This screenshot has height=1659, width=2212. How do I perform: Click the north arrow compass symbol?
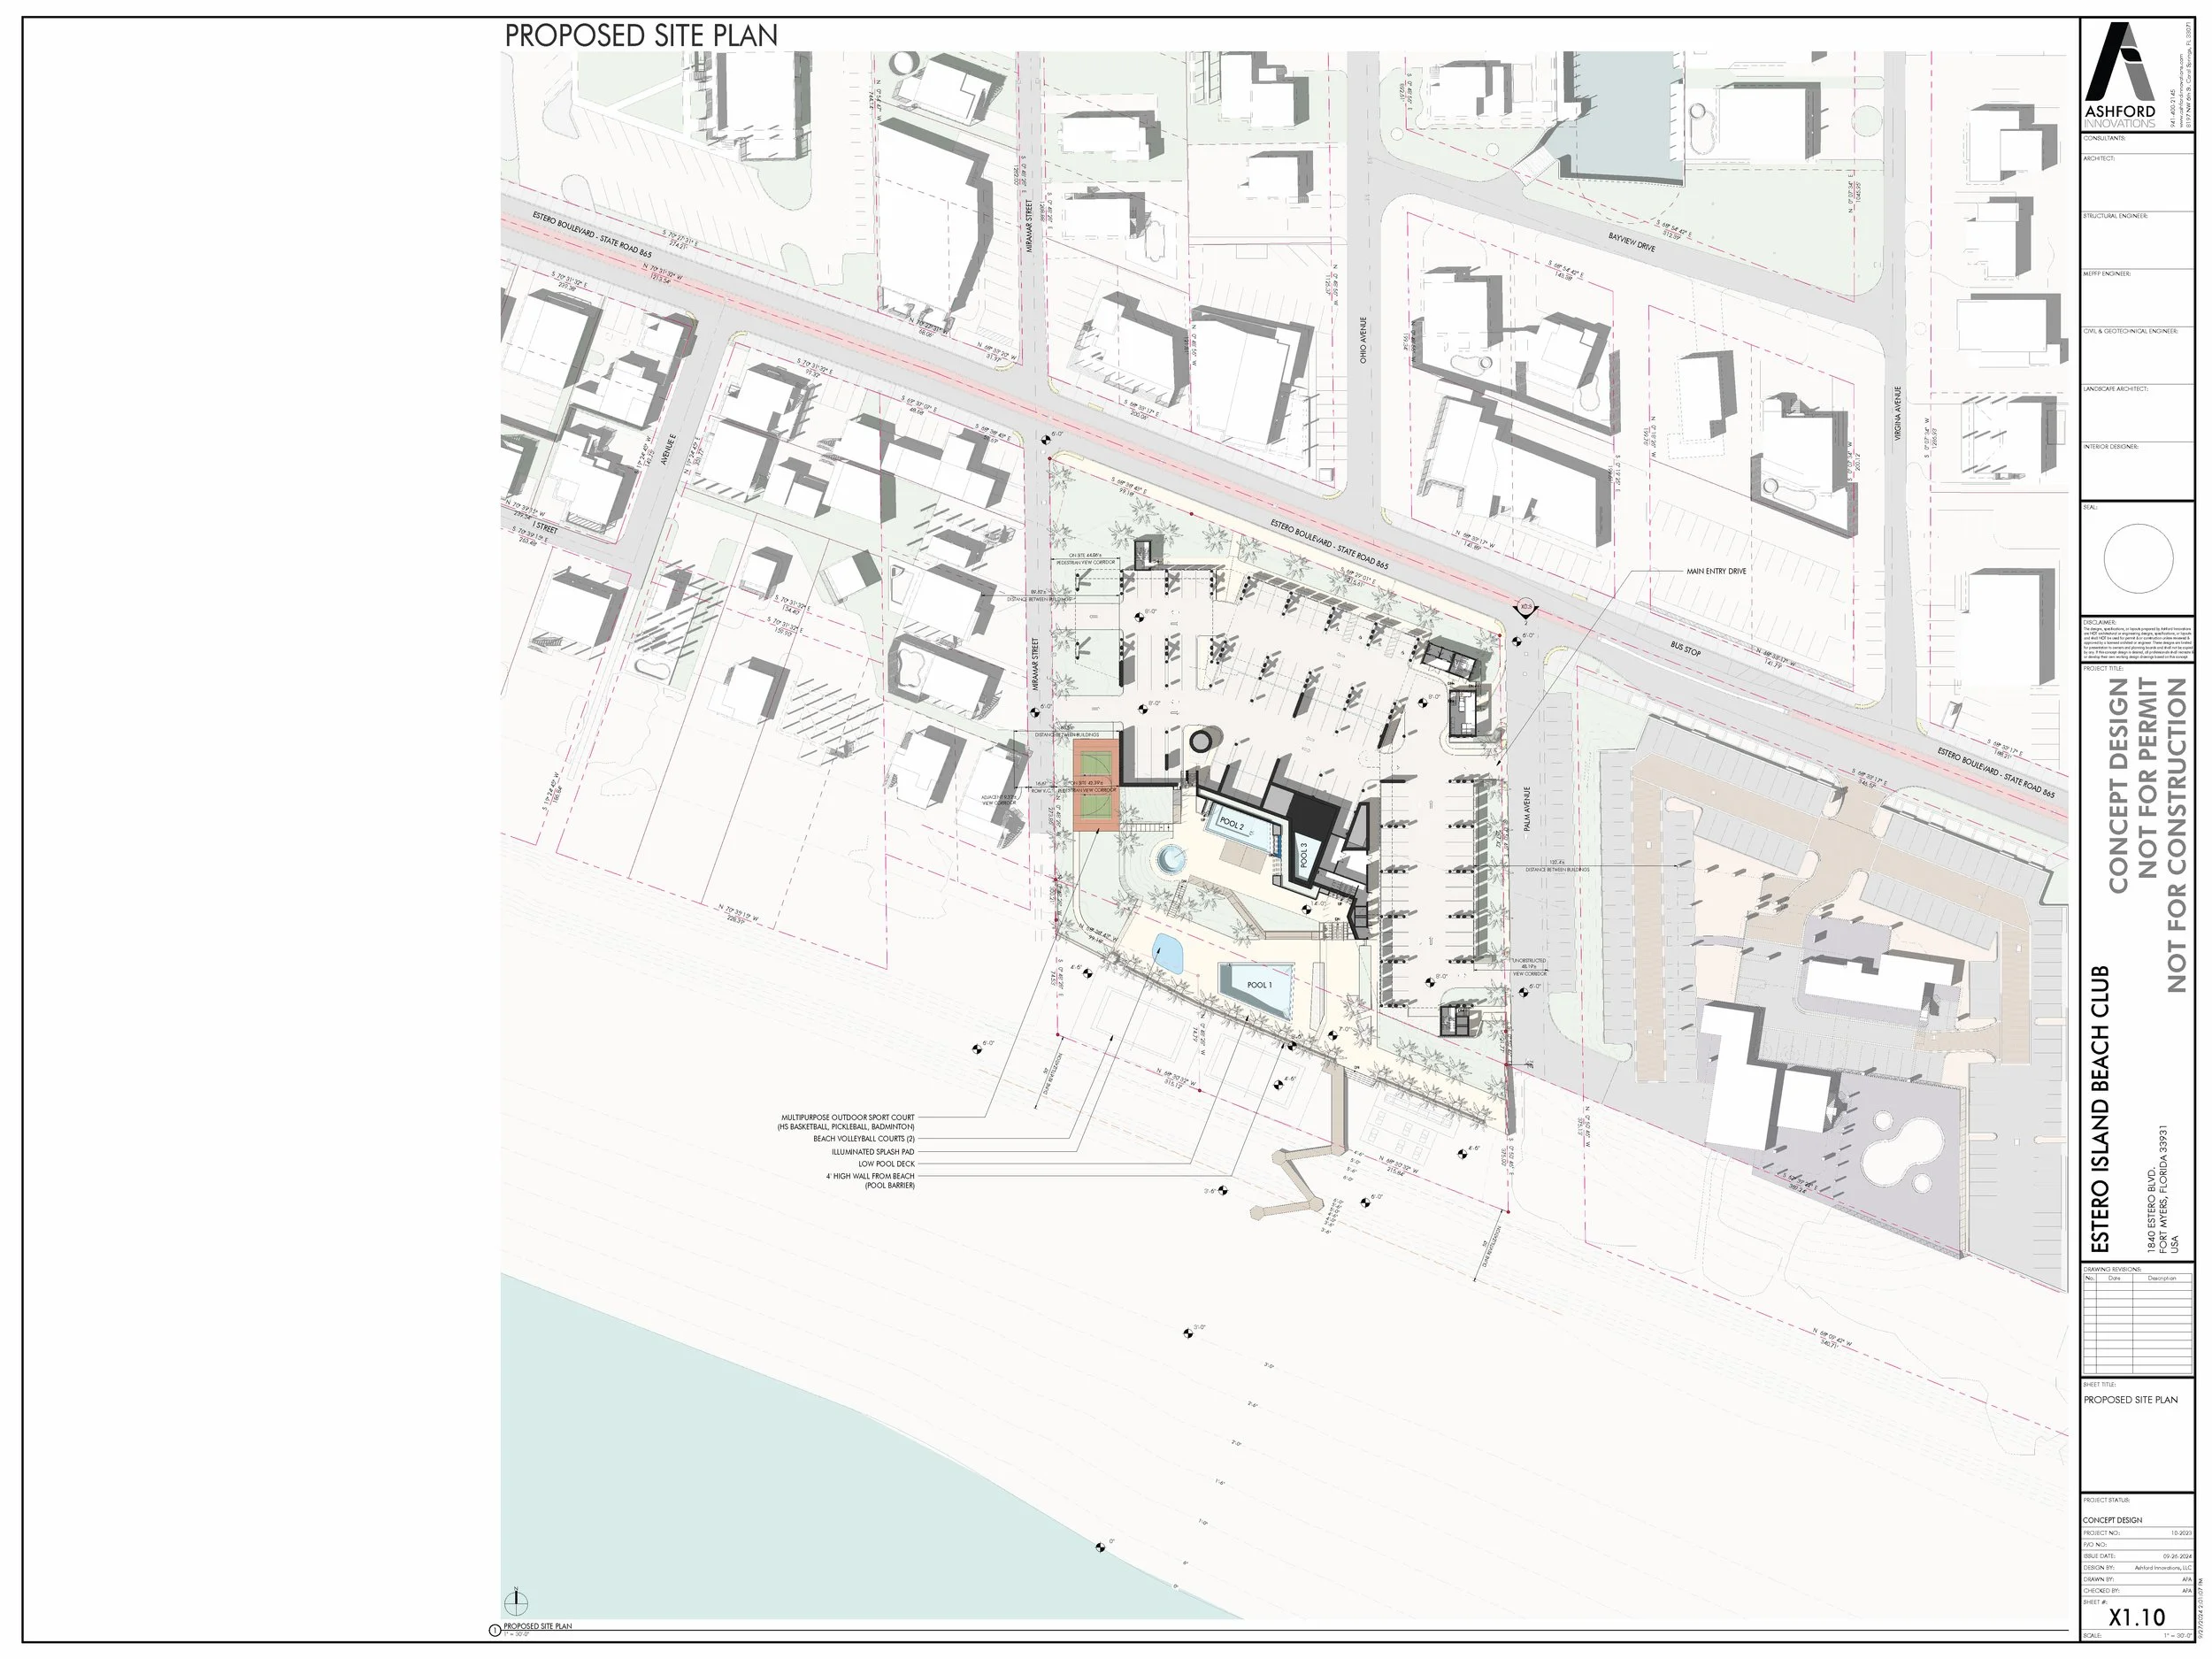[x=516, y=1603]
